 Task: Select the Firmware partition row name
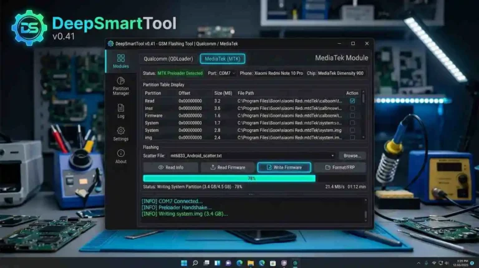coord(153,116)
